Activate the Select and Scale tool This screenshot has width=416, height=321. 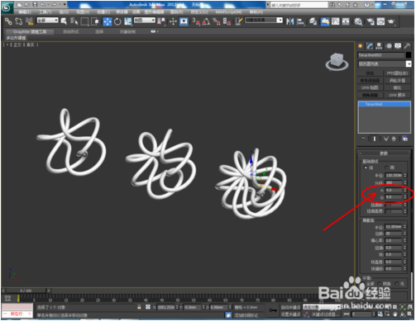pos(128,21)
